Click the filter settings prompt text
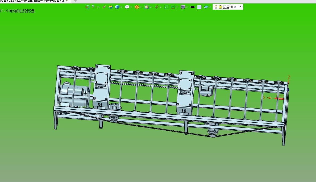The image size is (316, 182). (x=18, y=11)
